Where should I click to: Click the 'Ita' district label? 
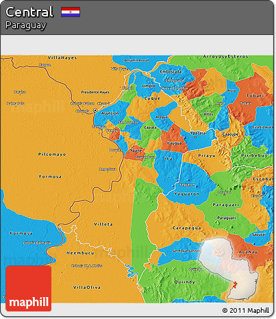point(168,158)
